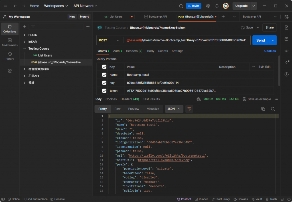Click the Send button
This screenshot has width=292, height=202.
click(x=261, y=40)
